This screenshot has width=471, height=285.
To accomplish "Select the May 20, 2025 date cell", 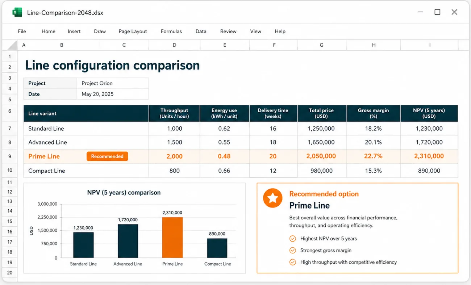I will coord(113,94).
